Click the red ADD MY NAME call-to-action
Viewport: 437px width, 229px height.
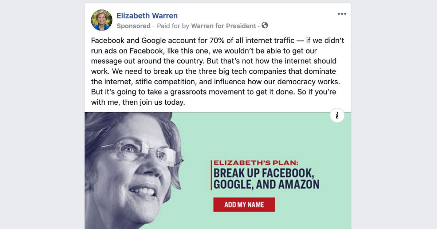point(244,205)
